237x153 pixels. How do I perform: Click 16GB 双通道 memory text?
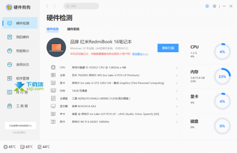click(79, 91)
